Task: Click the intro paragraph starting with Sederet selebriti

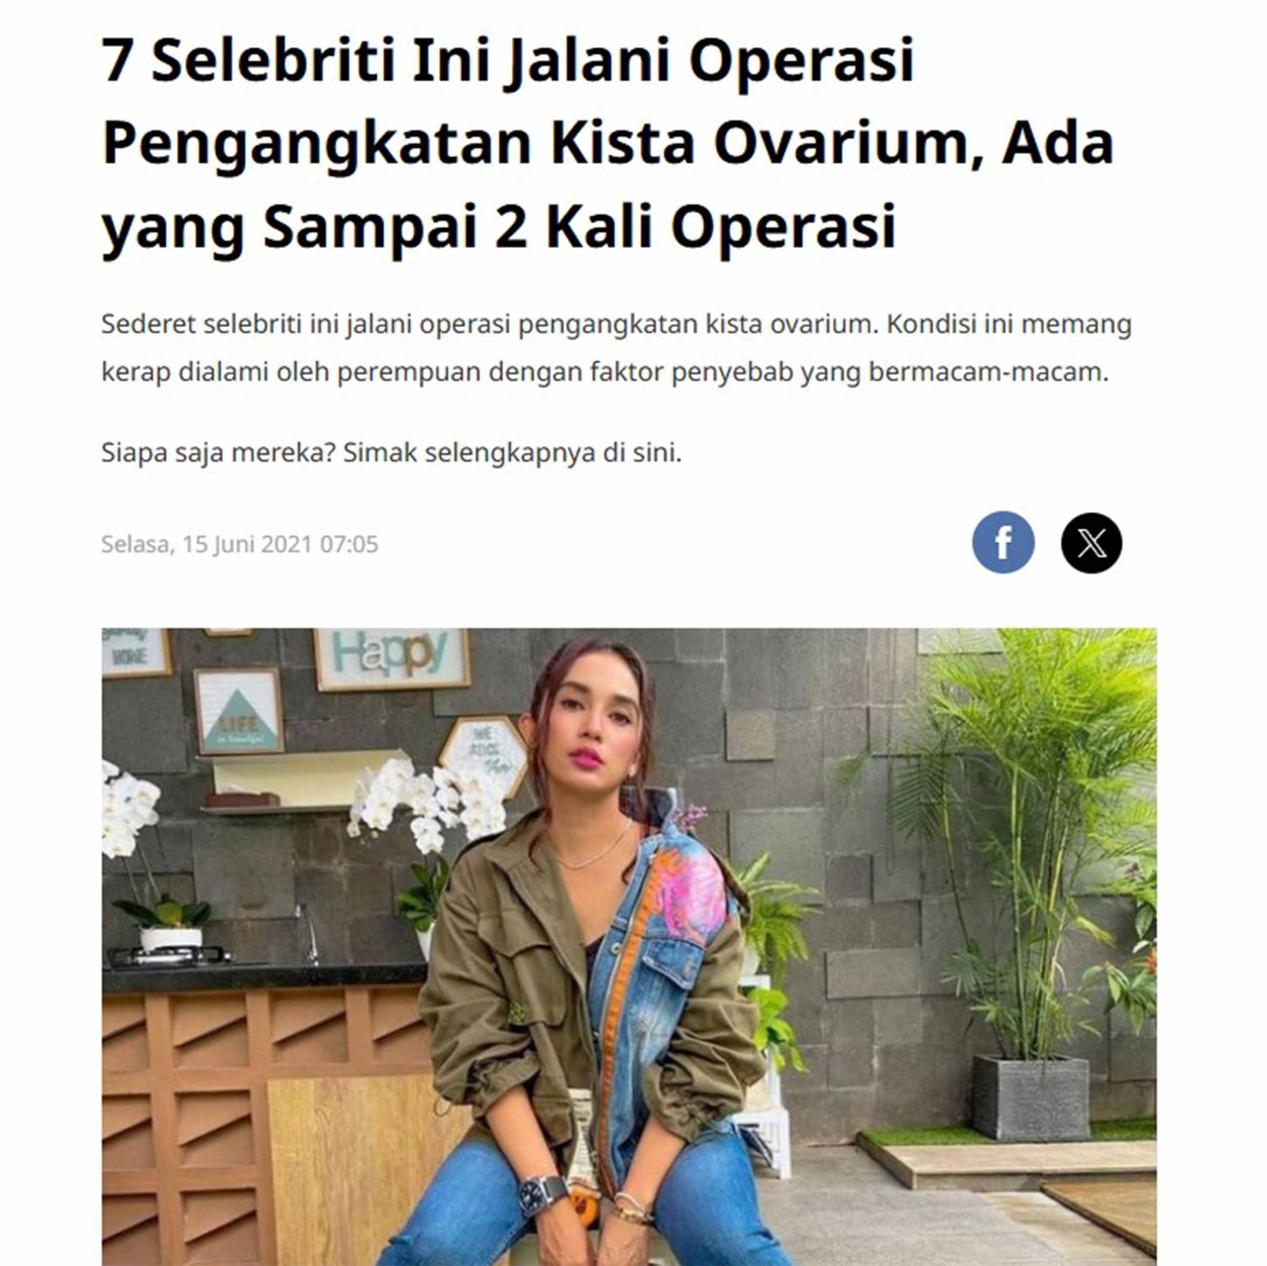Action: click(617, 347)
